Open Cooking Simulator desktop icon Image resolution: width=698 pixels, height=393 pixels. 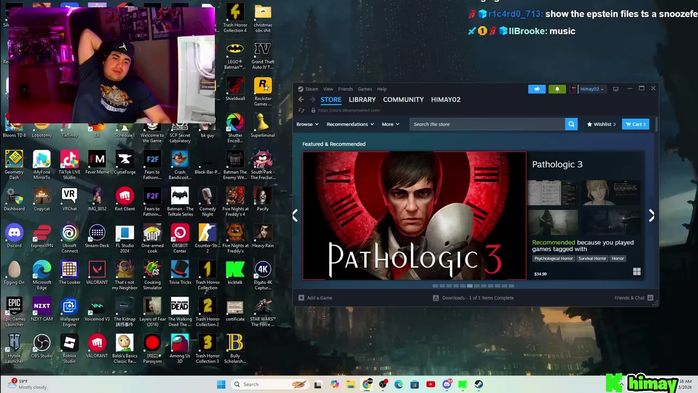(152, 276)
